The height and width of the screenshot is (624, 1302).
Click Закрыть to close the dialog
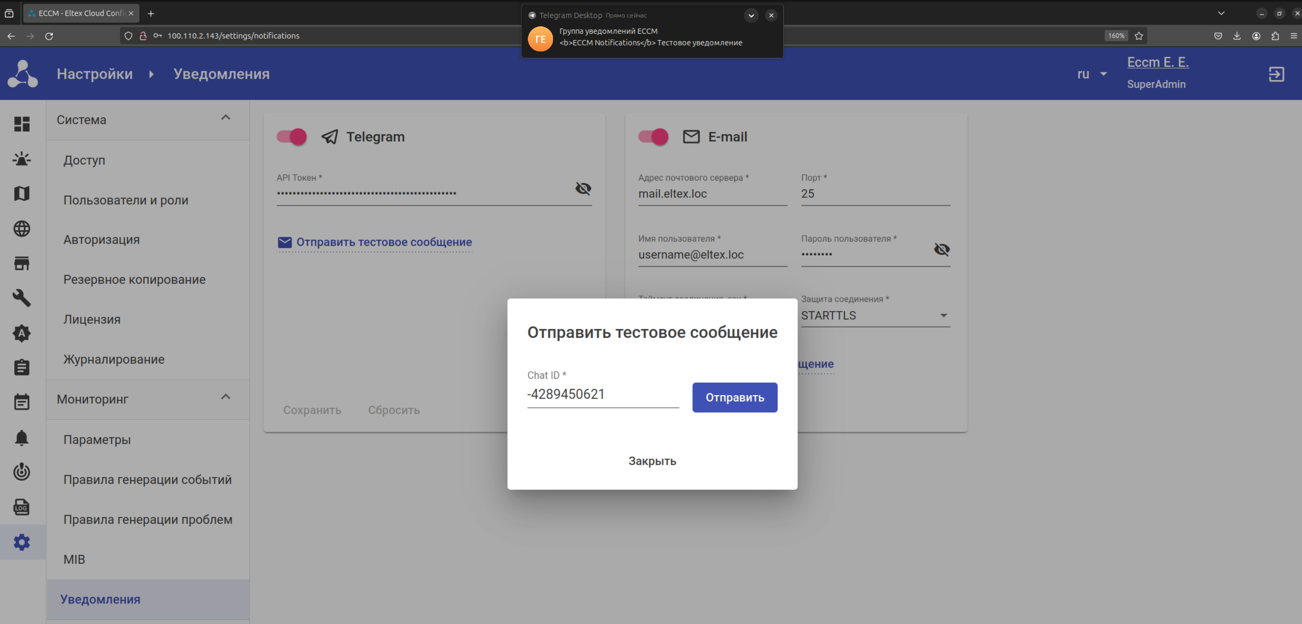pyautogui.click(x=652, y=461)
